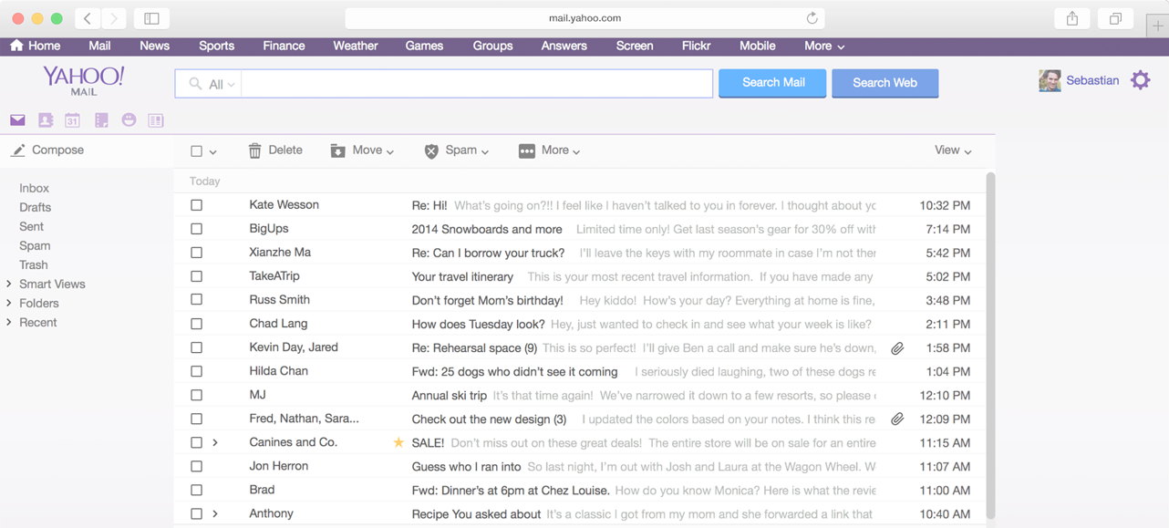Open Flickr in the top navigation bar
This screenshot has height=528, width=1169.
[x=696, y=46]
